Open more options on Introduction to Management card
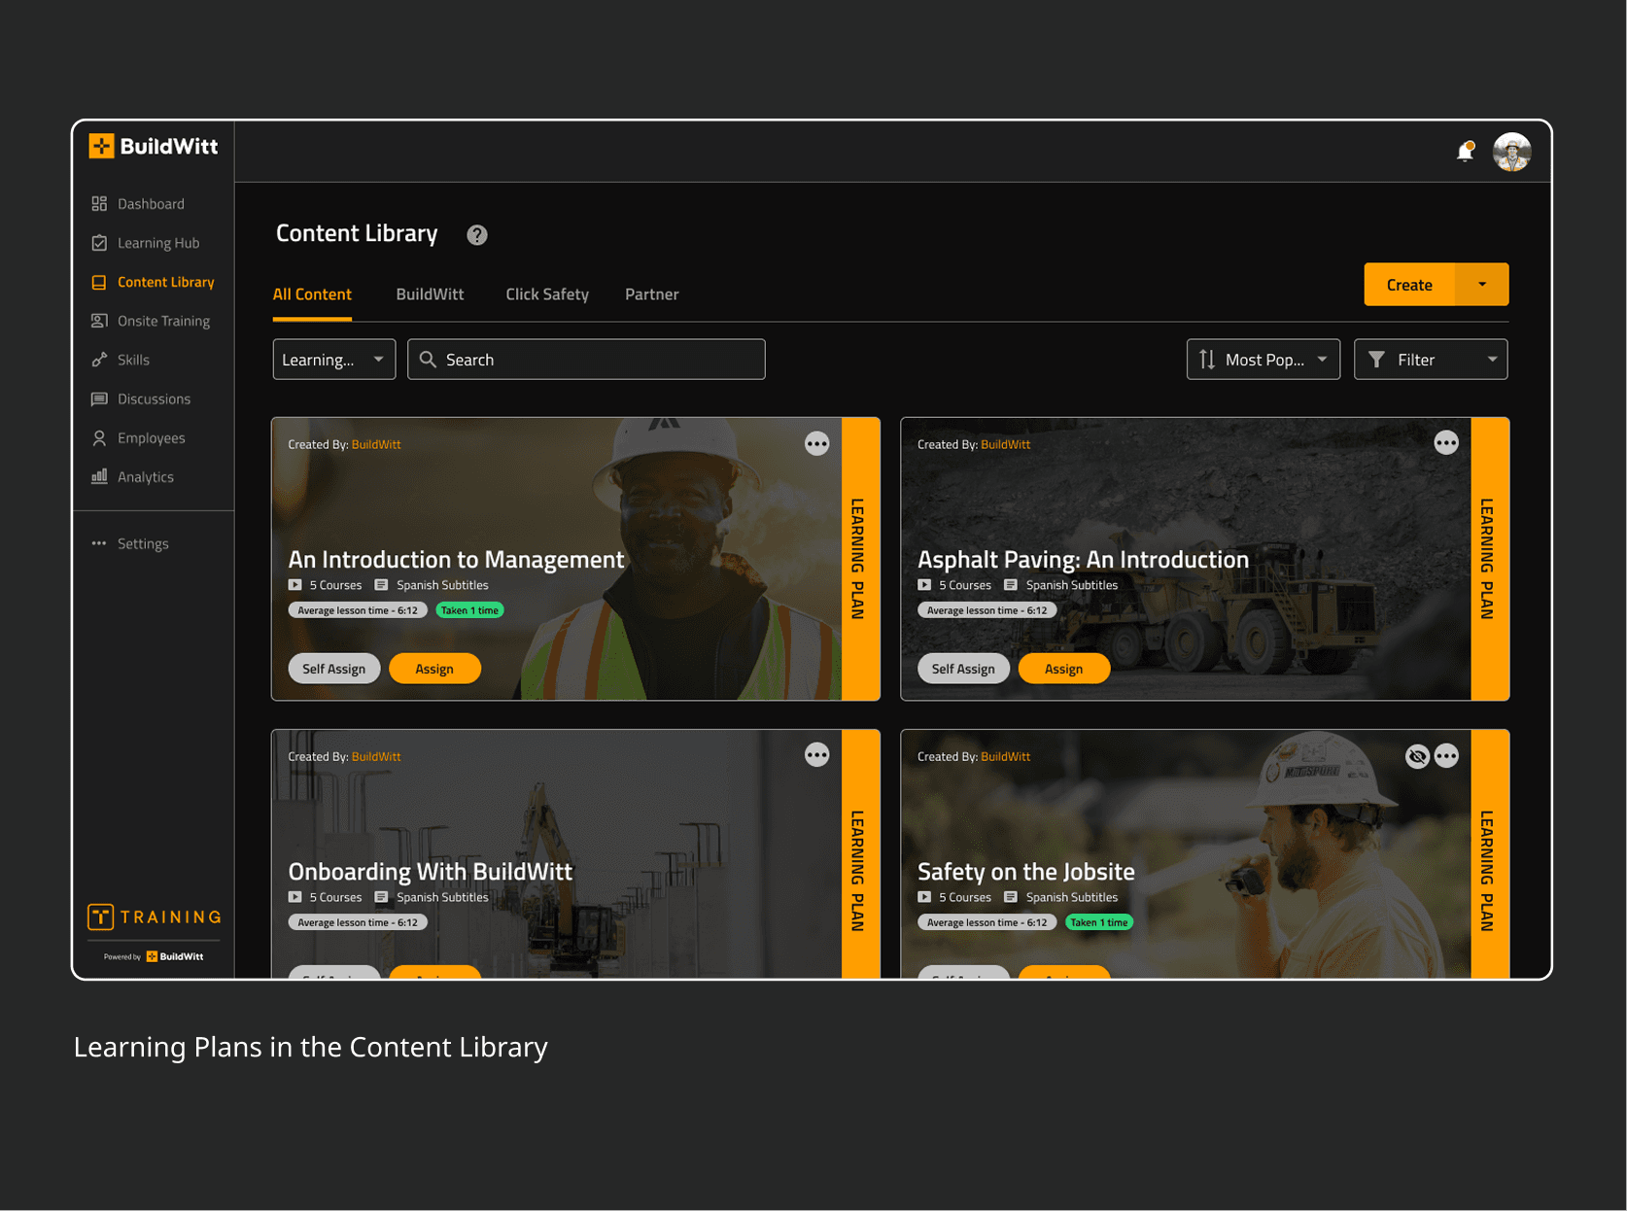Screen dimensions: 1627x1211 coord(816,444)
